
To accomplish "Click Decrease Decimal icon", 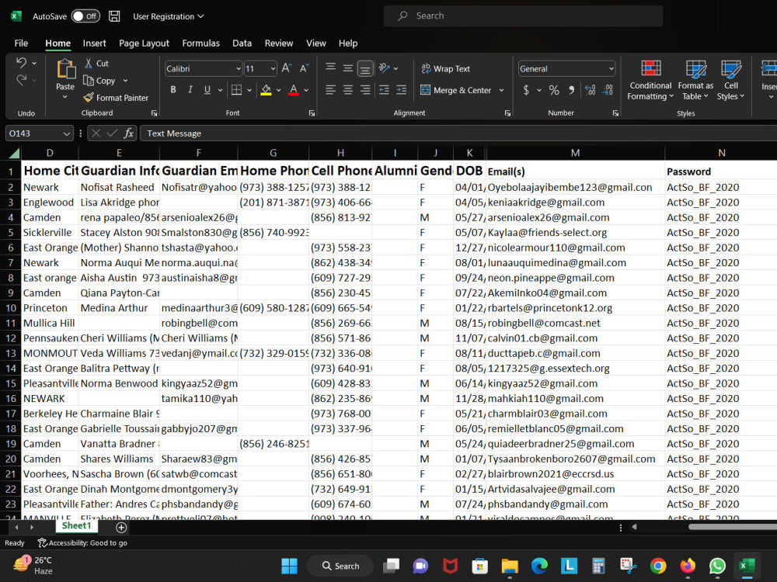I will click(x=608, y=90).
